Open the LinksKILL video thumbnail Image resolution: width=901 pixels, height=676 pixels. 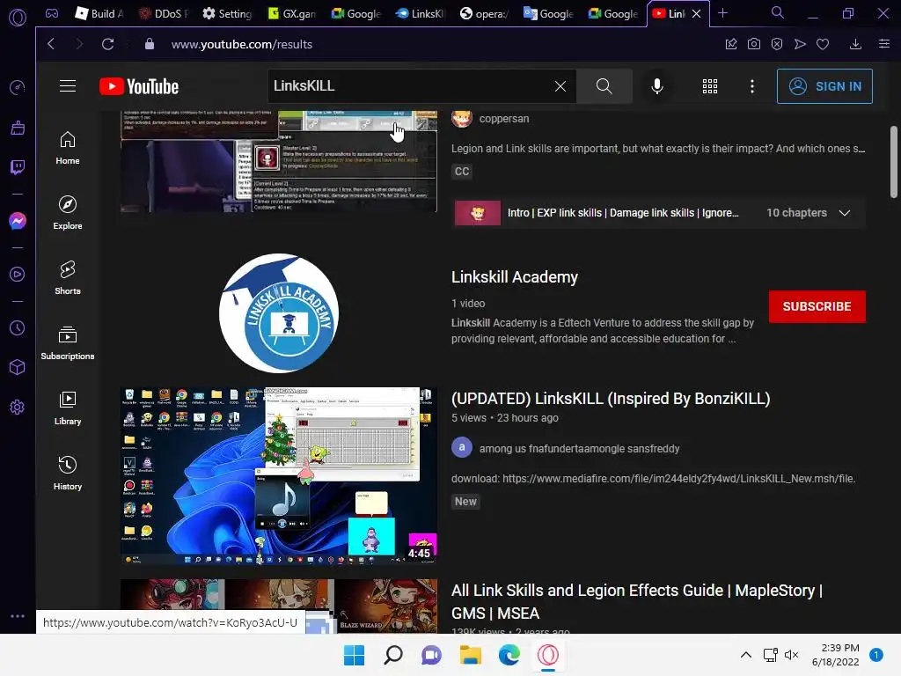[279, 475]
